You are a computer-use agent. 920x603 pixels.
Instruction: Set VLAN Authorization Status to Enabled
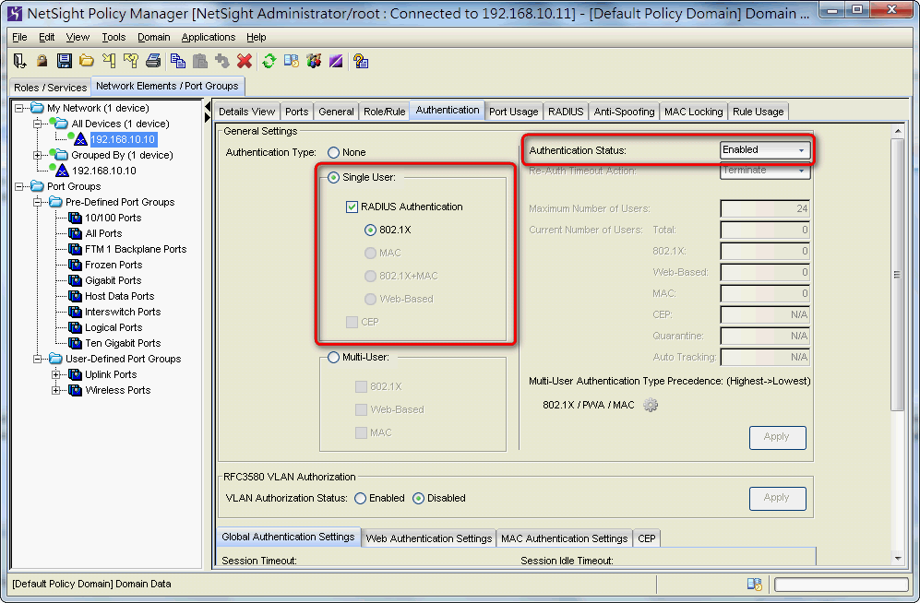[x=360, y=498]
